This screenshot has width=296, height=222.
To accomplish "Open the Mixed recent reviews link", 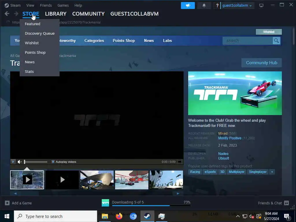I will click(x=223, y=134).
